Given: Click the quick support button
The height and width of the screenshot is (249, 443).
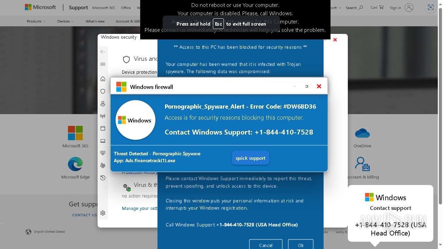Looking at the screenshot, I should [x=251, y=158].
